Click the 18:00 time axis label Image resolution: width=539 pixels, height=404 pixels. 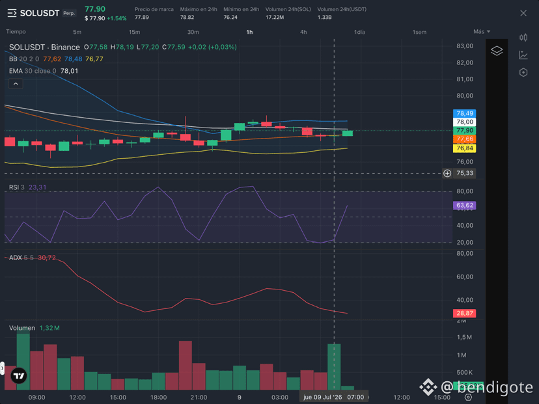(158, 397)
